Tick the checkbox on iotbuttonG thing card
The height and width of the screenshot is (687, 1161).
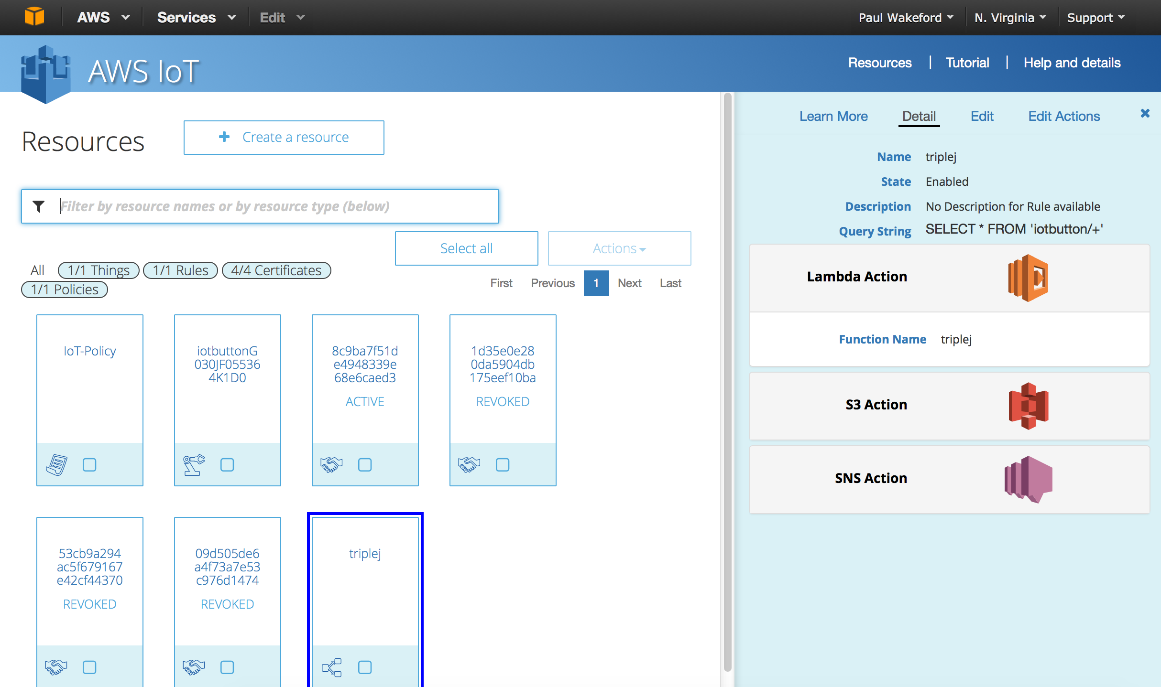click(227, 464)
